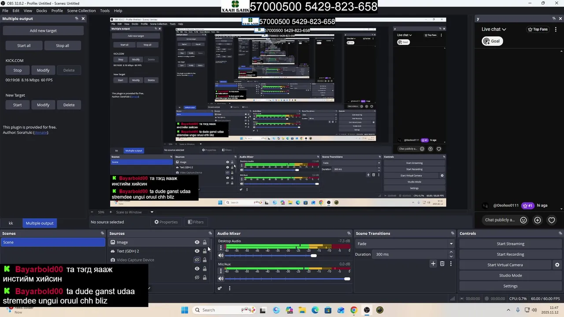The height and width of the screenshot is (317, 564).
Task: Stop the KICK.COM stream target
Action: (18, 70)
